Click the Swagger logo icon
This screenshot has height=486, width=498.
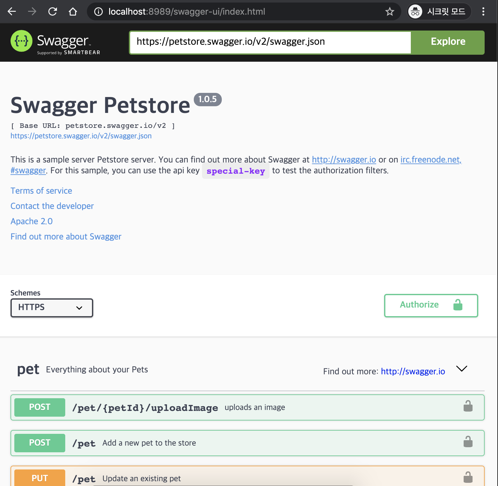coord(21,41)
